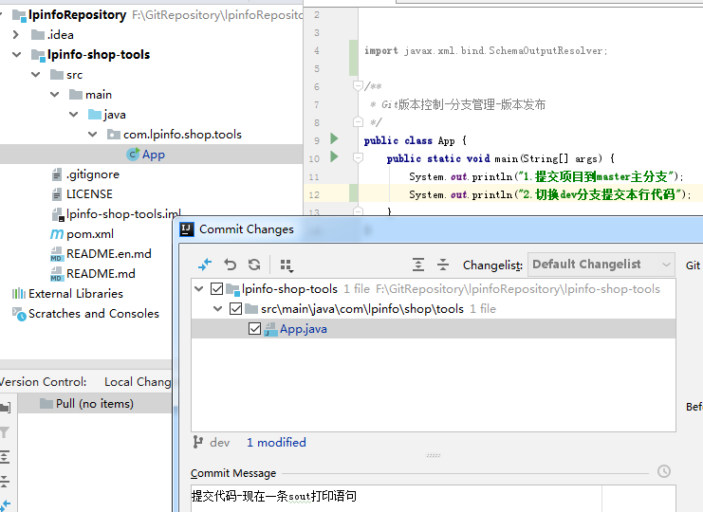The width and height of the screenshot is (703, 512).
Task: Select the App class in project tree
Action: 152,155
